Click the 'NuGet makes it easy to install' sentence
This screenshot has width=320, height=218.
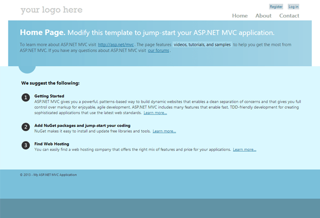pyautogui.click(x=92, y=131)
